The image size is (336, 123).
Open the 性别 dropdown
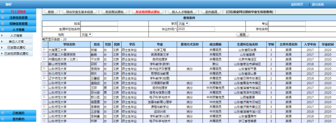[x=86, y=34]
